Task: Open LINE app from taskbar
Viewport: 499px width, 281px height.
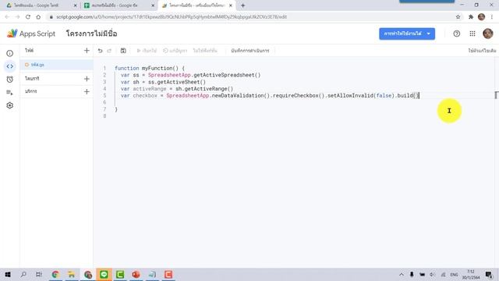Action: (104, 274)
